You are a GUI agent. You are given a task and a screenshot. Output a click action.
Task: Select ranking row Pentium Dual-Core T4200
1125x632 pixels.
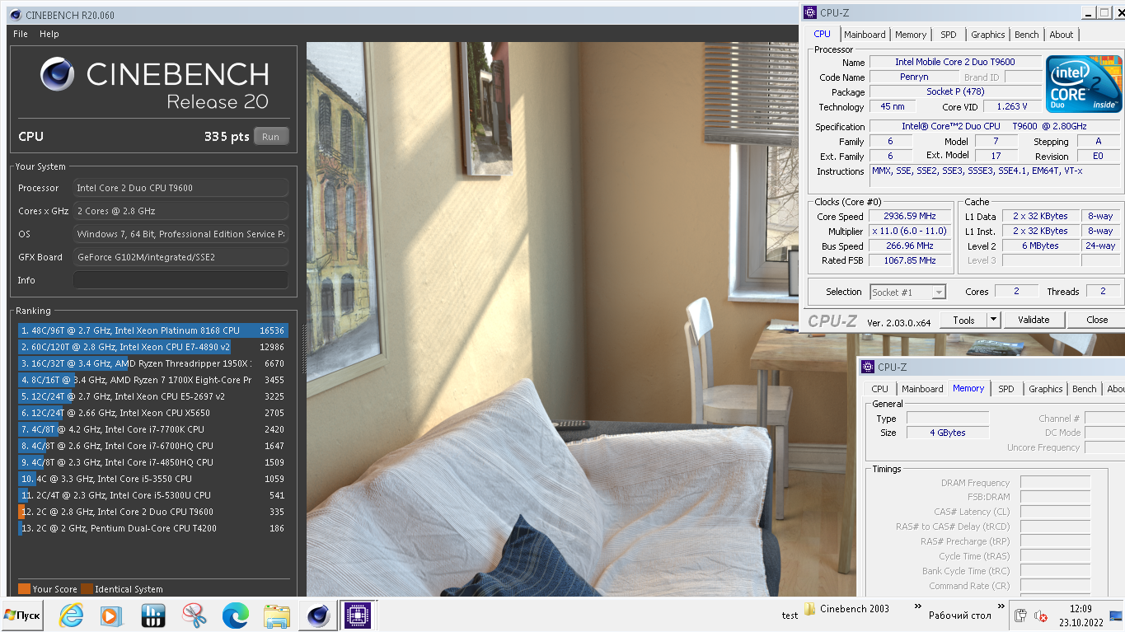pos(152,528)
